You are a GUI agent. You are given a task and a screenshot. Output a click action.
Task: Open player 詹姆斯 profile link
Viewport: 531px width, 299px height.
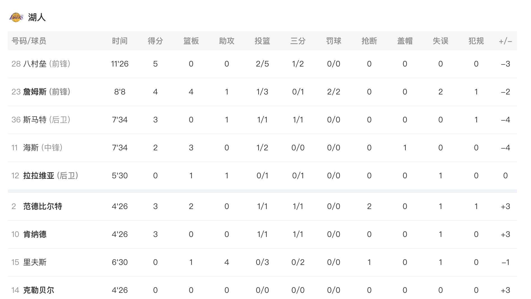tap(35, 92)
